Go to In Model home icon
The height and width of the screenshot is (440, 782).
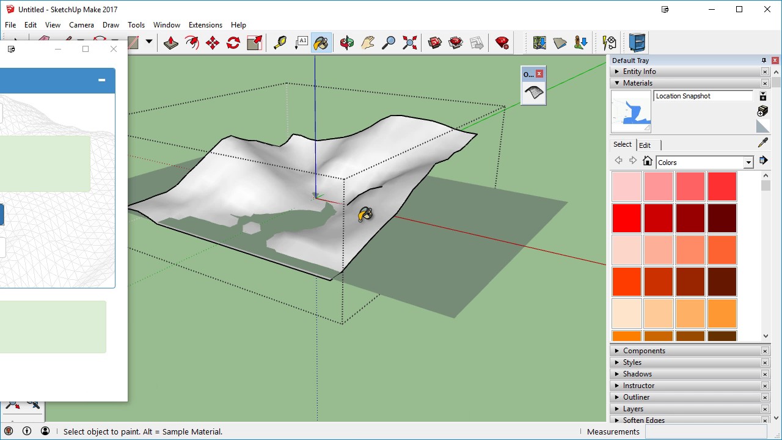pos(648,161)
